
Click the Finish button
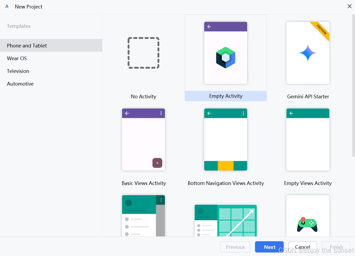336,247
